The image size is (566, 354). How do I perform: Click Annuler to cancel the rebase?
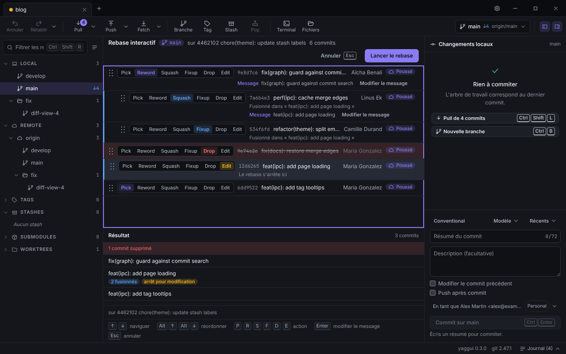(x=338, y=56)
